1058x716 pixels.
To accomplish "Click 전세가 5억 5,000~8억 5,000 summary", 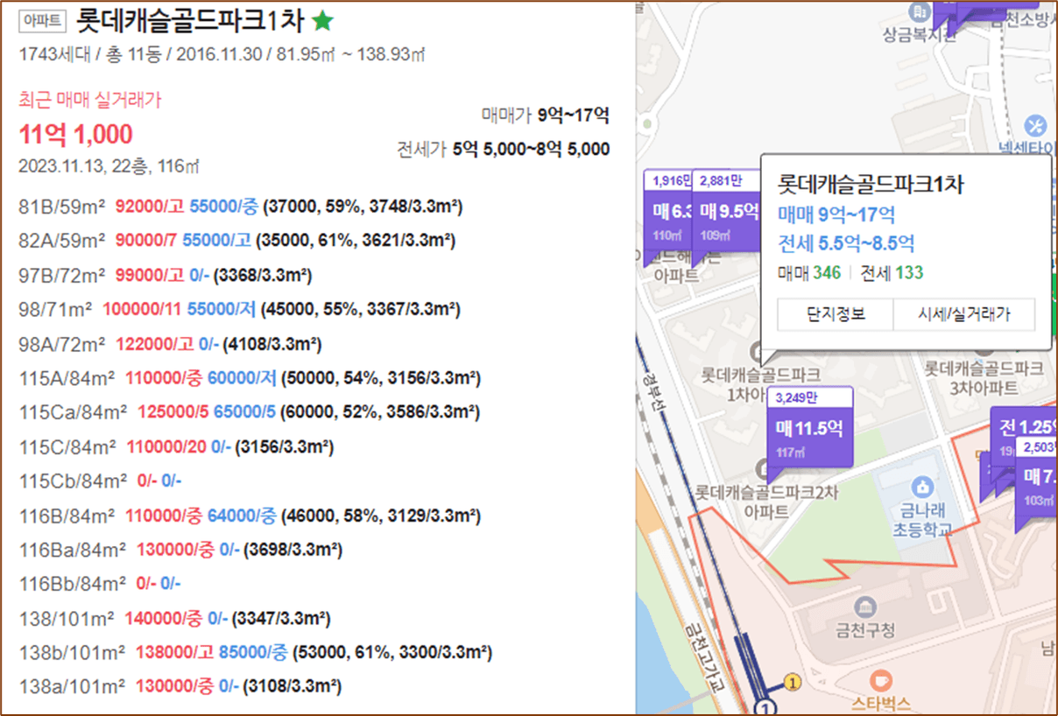I will [x=503, y=149].
